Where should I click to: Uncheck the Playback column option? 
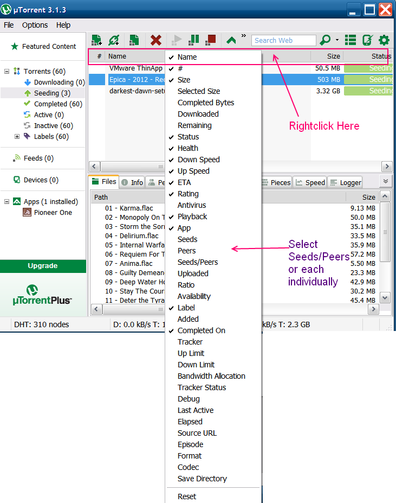[x=213, y=217]
